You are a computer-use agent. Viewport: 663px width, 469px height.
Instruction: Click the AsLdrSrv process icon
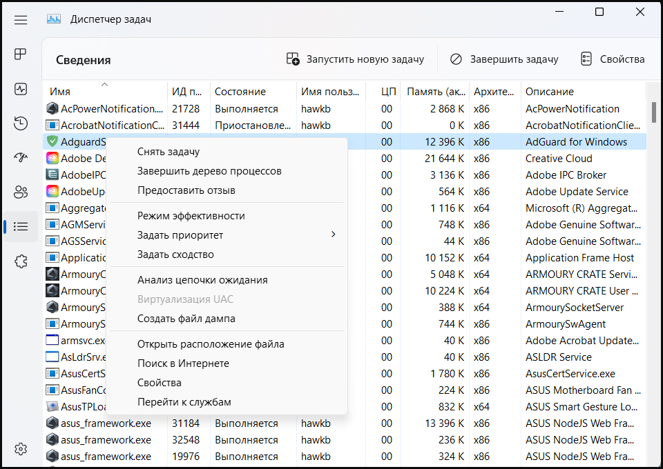coord(52,357)
